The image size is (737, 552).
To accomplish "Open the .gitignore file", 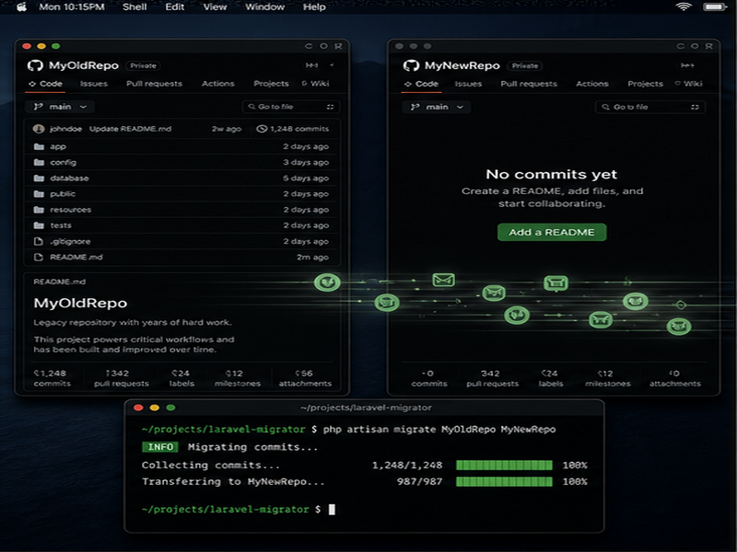I will click(x=70, y=241).
